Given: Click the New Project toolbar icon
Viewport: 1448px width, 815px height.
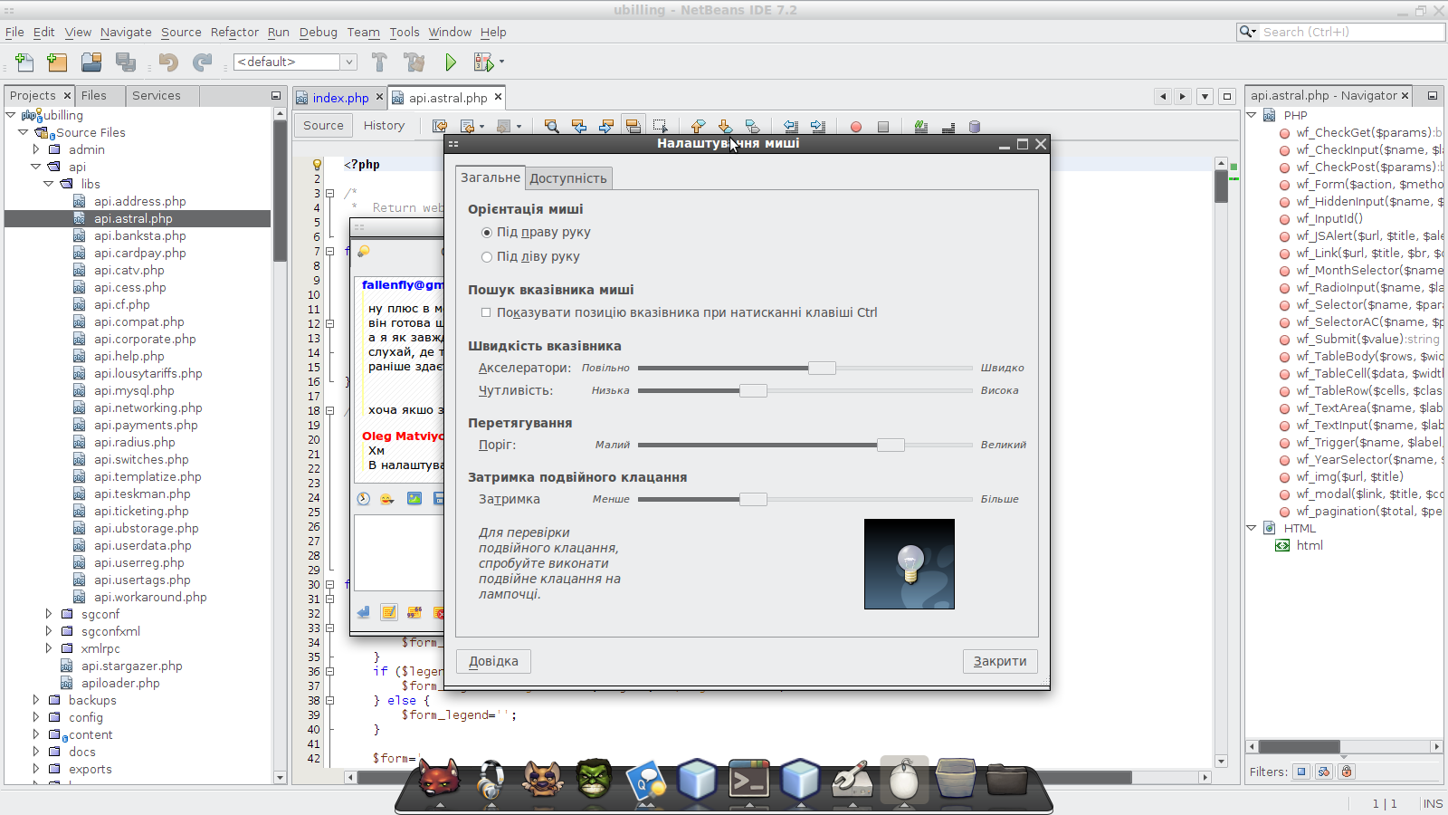Looking at the screenshot, I should click(57, 62).
